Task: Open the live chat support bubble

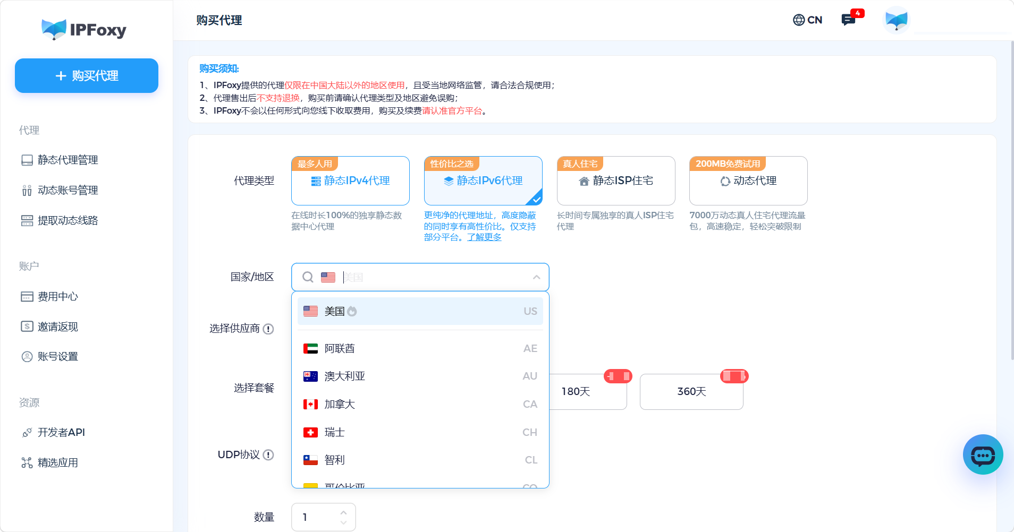Action: (x=983, y=454)
